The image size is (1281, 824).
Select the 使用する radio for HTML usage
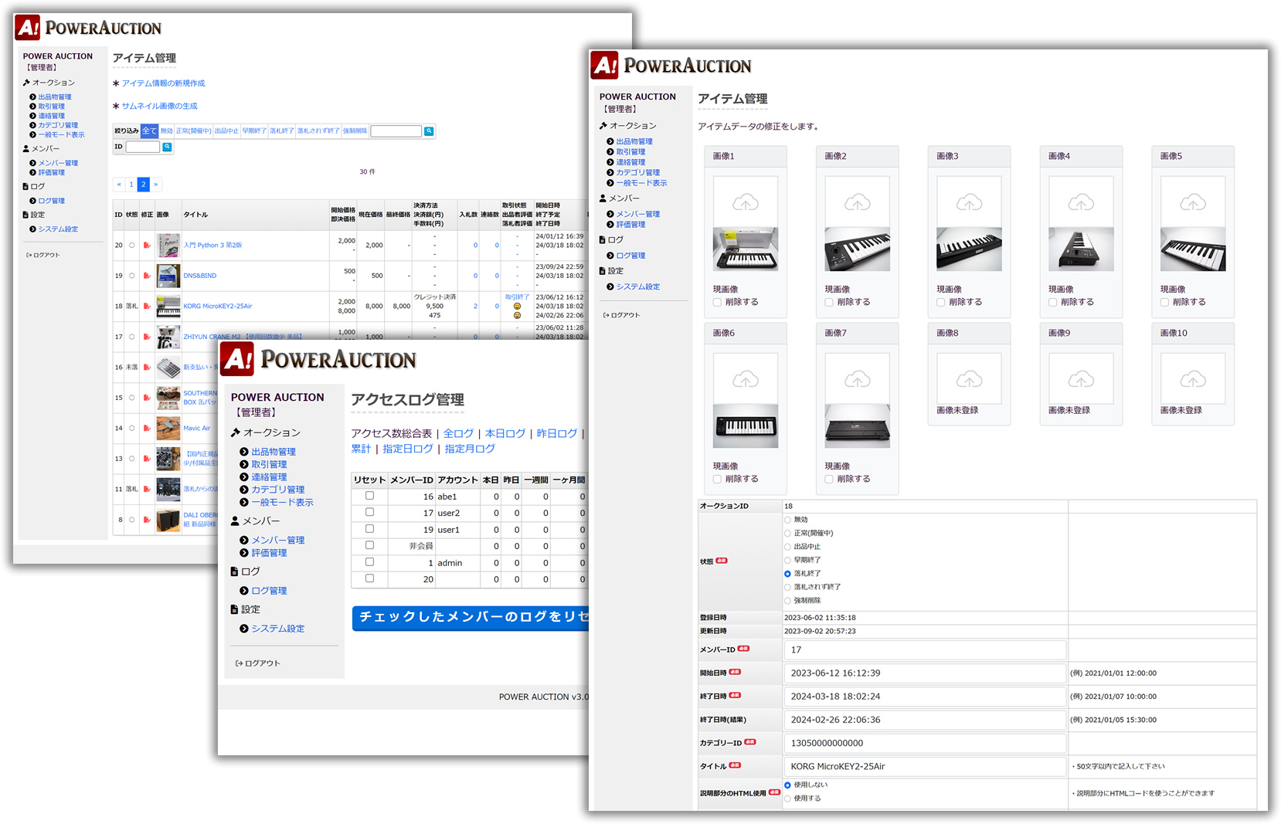point(787,799)
